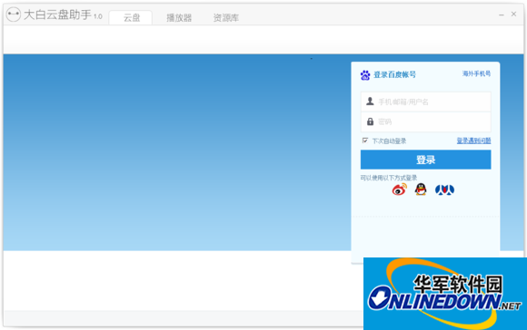Open the 播放器 tab
Image resolution: width=527 pixels, height=330 pixels.
(179, 17)
